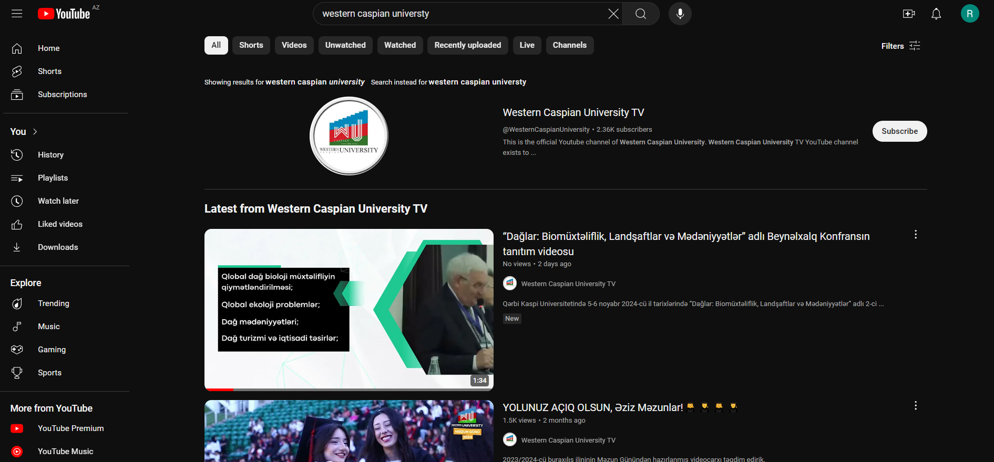Viewport: 994px width, 462px height.
Task: Open more options for YOLUNUZ AÇIQ video
Action: pyautogui.click(x=916, y=406)
